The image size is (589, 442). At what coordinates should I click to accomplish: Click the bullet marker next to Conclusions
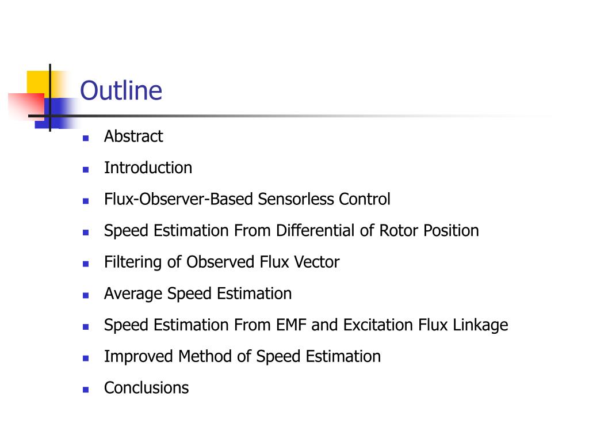[86, 390]
